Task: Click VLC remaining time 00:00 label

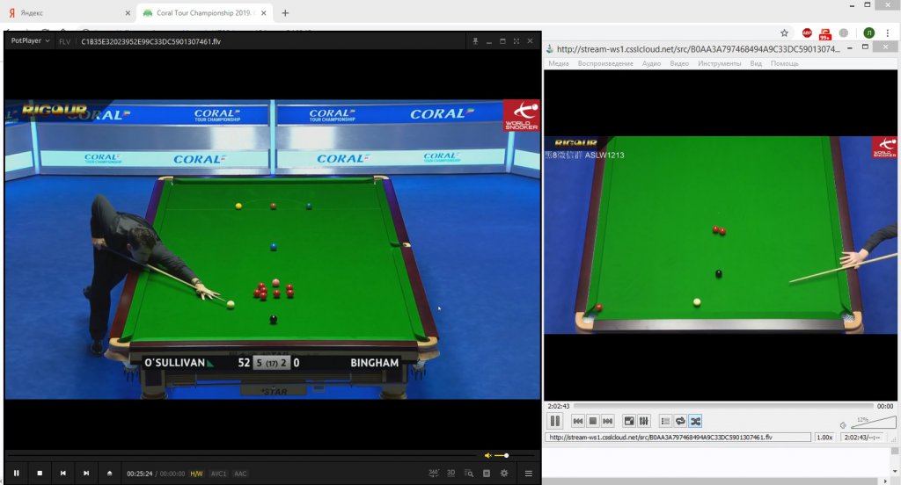Action: click(885, 406)
